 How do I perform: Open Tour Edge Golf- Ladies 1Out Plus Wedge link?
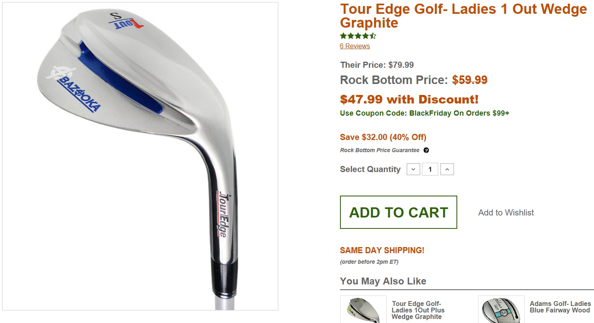coord(418,310)
